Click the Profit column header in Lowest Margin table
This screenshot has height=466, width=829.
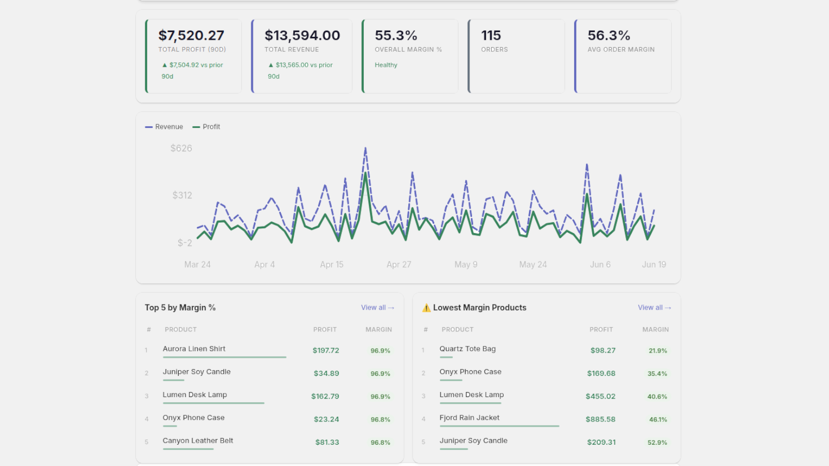point(601,329)
